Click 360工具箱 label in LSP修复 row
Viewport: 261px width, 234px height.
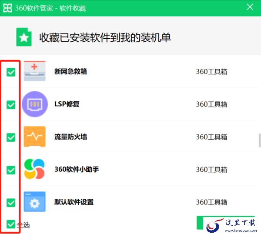point(211,104)
